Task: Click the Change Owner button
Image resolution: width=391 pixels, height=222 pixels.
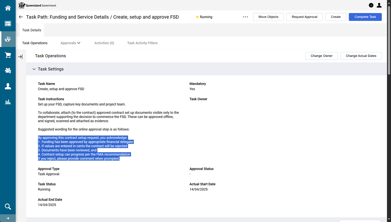Action: tap(321, 56)
